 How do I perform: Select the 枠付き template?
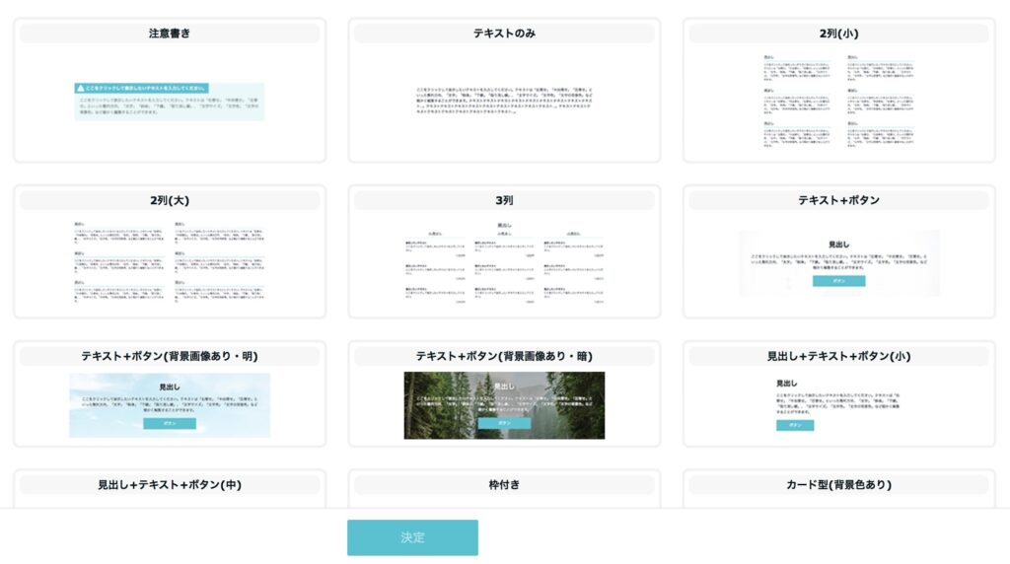(x=504, y=489)
